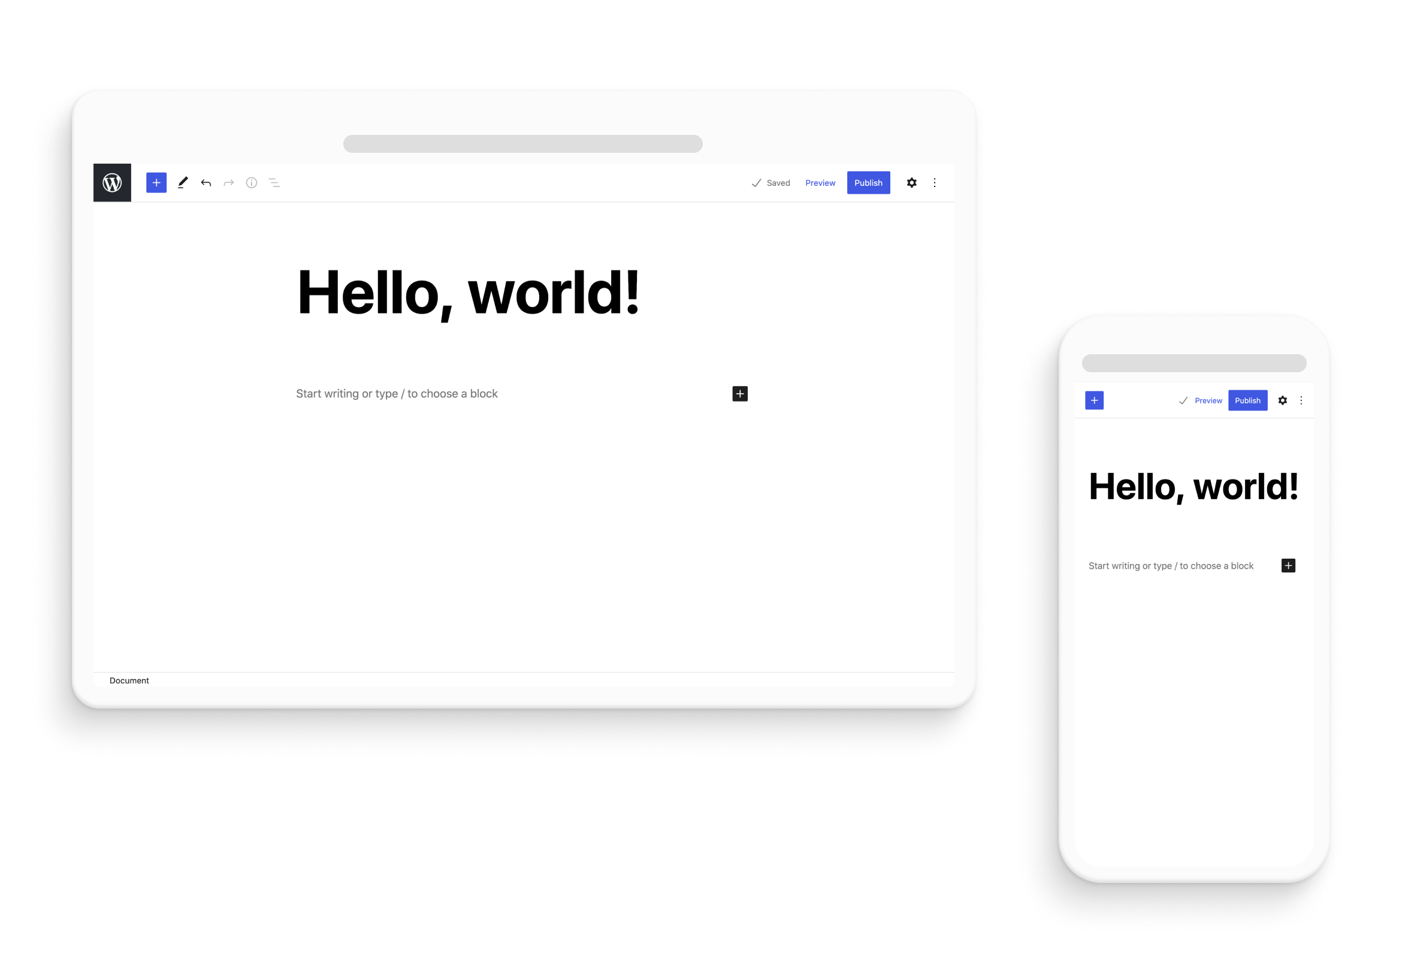The height and width of the screenshot is (971, 1402).
Task: Click the mobile settings gear icon
Action: pos(1280,401)
